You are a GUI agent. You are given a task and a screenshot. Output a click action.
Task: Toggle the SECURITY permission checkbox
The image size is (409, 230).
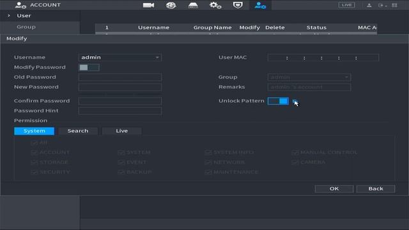[x=34, y=172]
